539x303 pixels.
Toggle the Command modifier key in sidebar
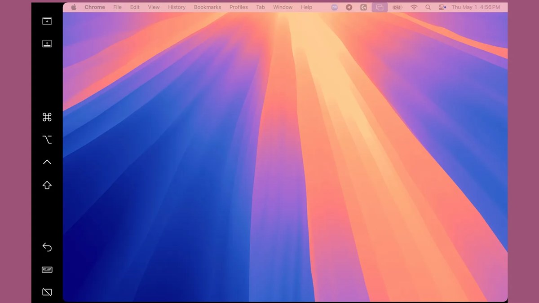(47, 117)
